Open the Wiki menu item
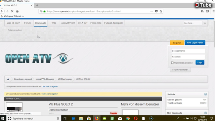 (x=54, y=23)
